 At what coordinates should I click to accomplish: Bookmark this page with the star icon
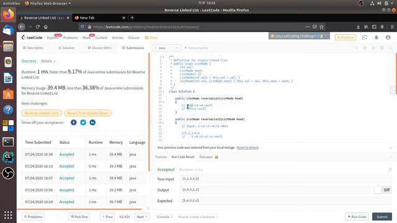(x=321, y=27)
